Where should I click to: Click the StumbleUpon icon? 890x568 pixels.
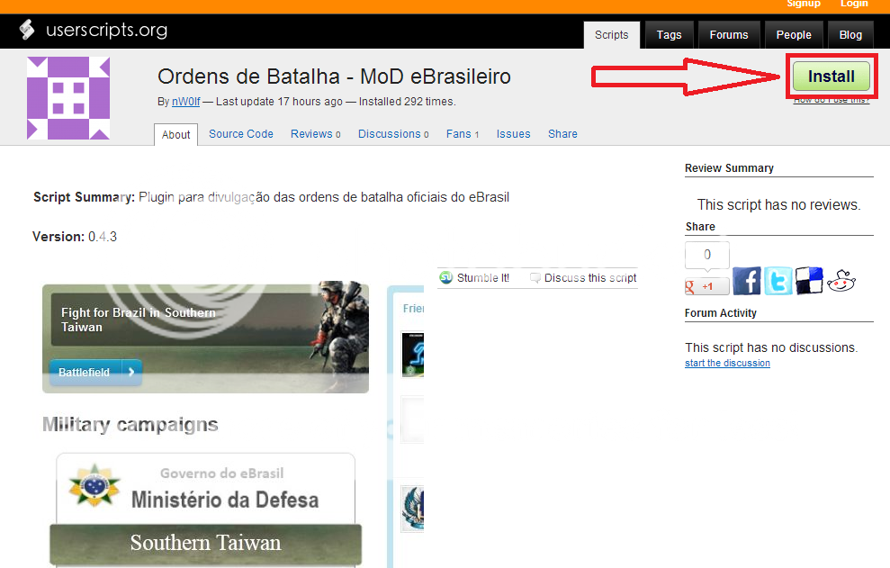tap(446, 278)
